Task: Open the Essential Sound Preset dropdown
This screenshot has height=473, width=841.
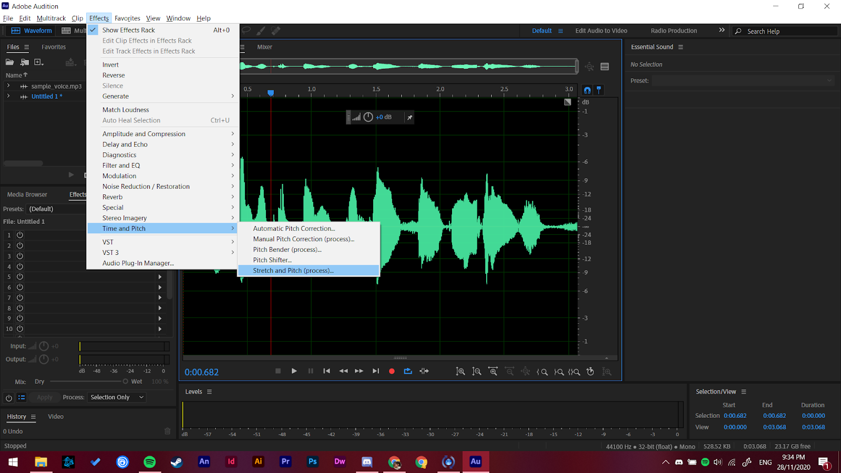Action: (743, 80)
